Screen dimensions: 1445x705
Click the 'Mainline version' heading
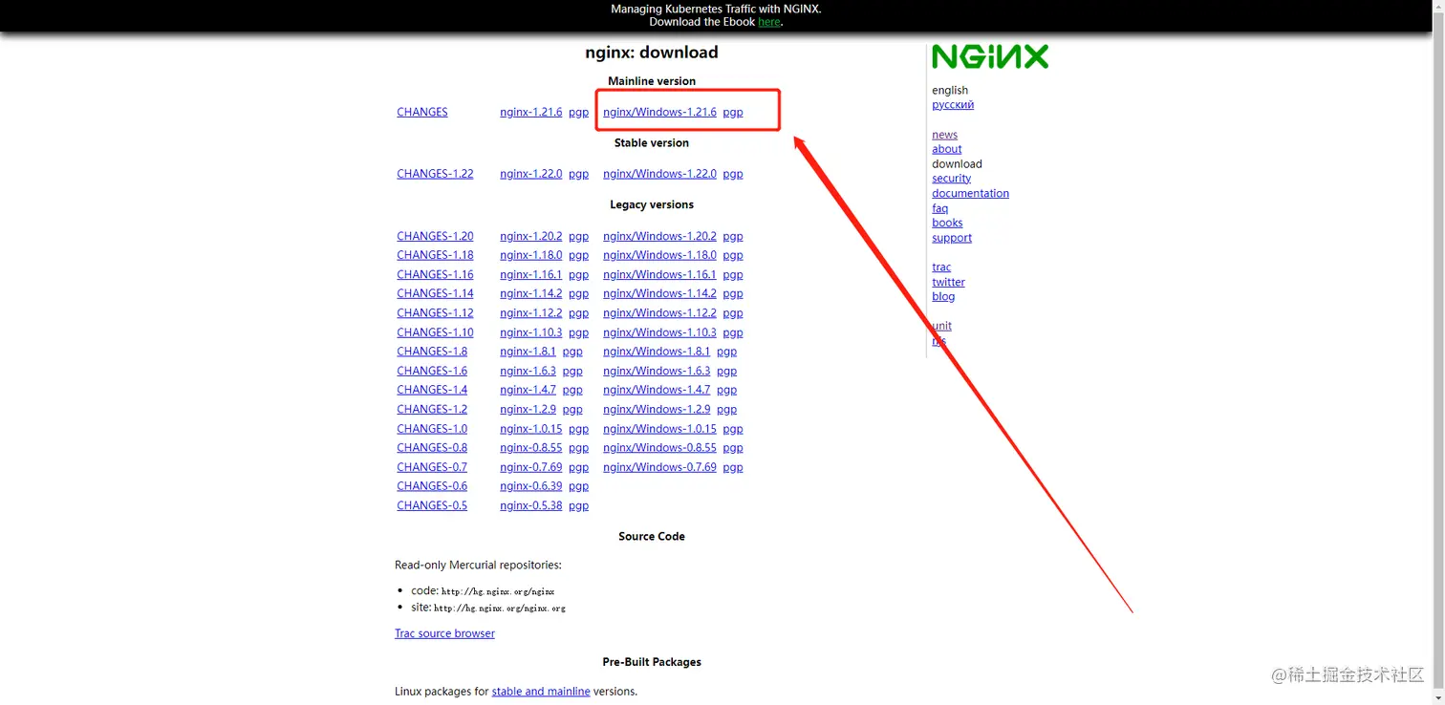pos(652,81)
